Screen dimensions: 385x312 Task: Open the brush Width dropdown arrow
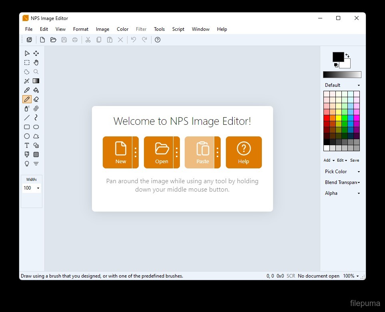pos(38,188)
